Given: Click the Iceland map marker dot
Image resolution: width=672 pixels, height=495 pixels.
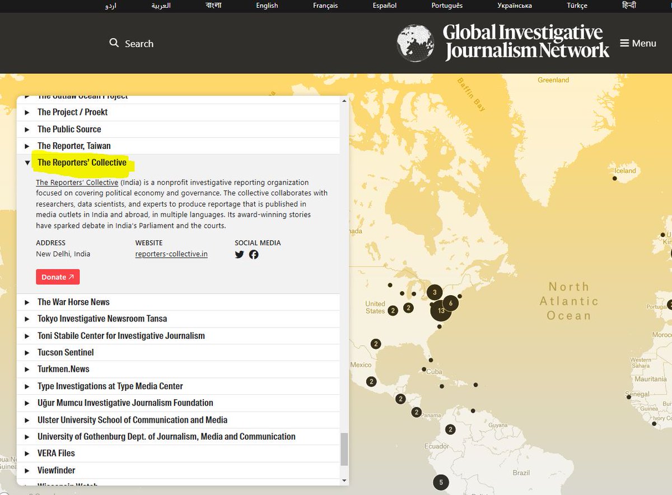Looking at the screenshot, I should click(615, 178).
